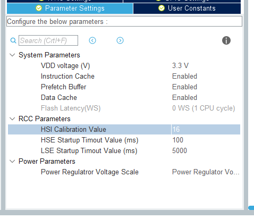Edit the HSI Calibration Value 16

(206, 129)
